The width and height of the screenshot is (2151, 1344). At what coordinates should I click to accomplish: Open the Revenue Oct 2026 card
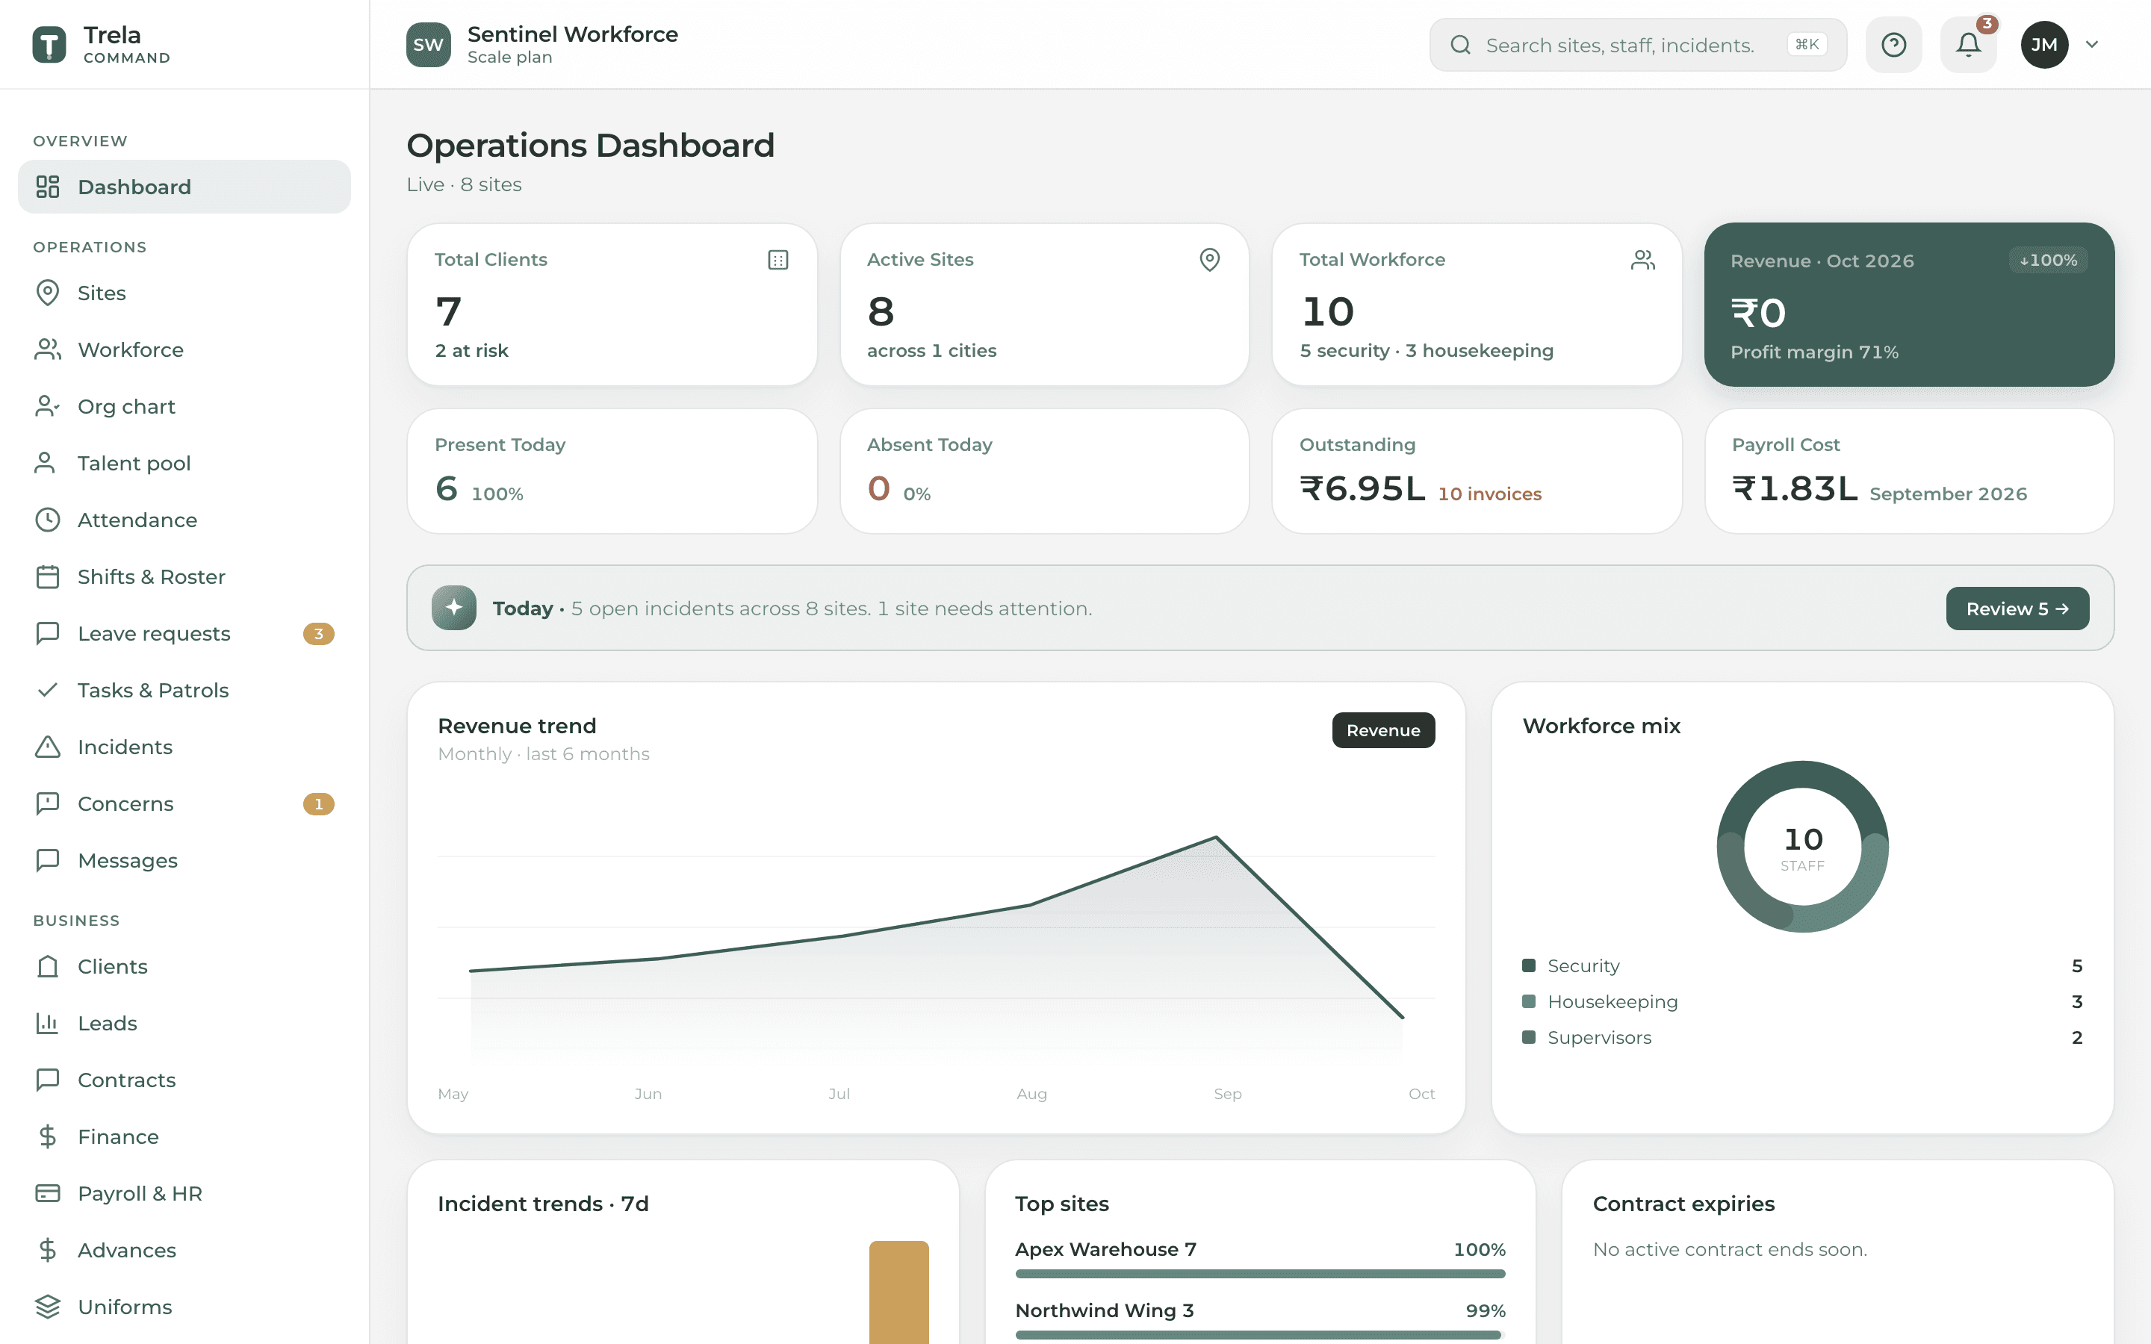[x=1908, y=304]
